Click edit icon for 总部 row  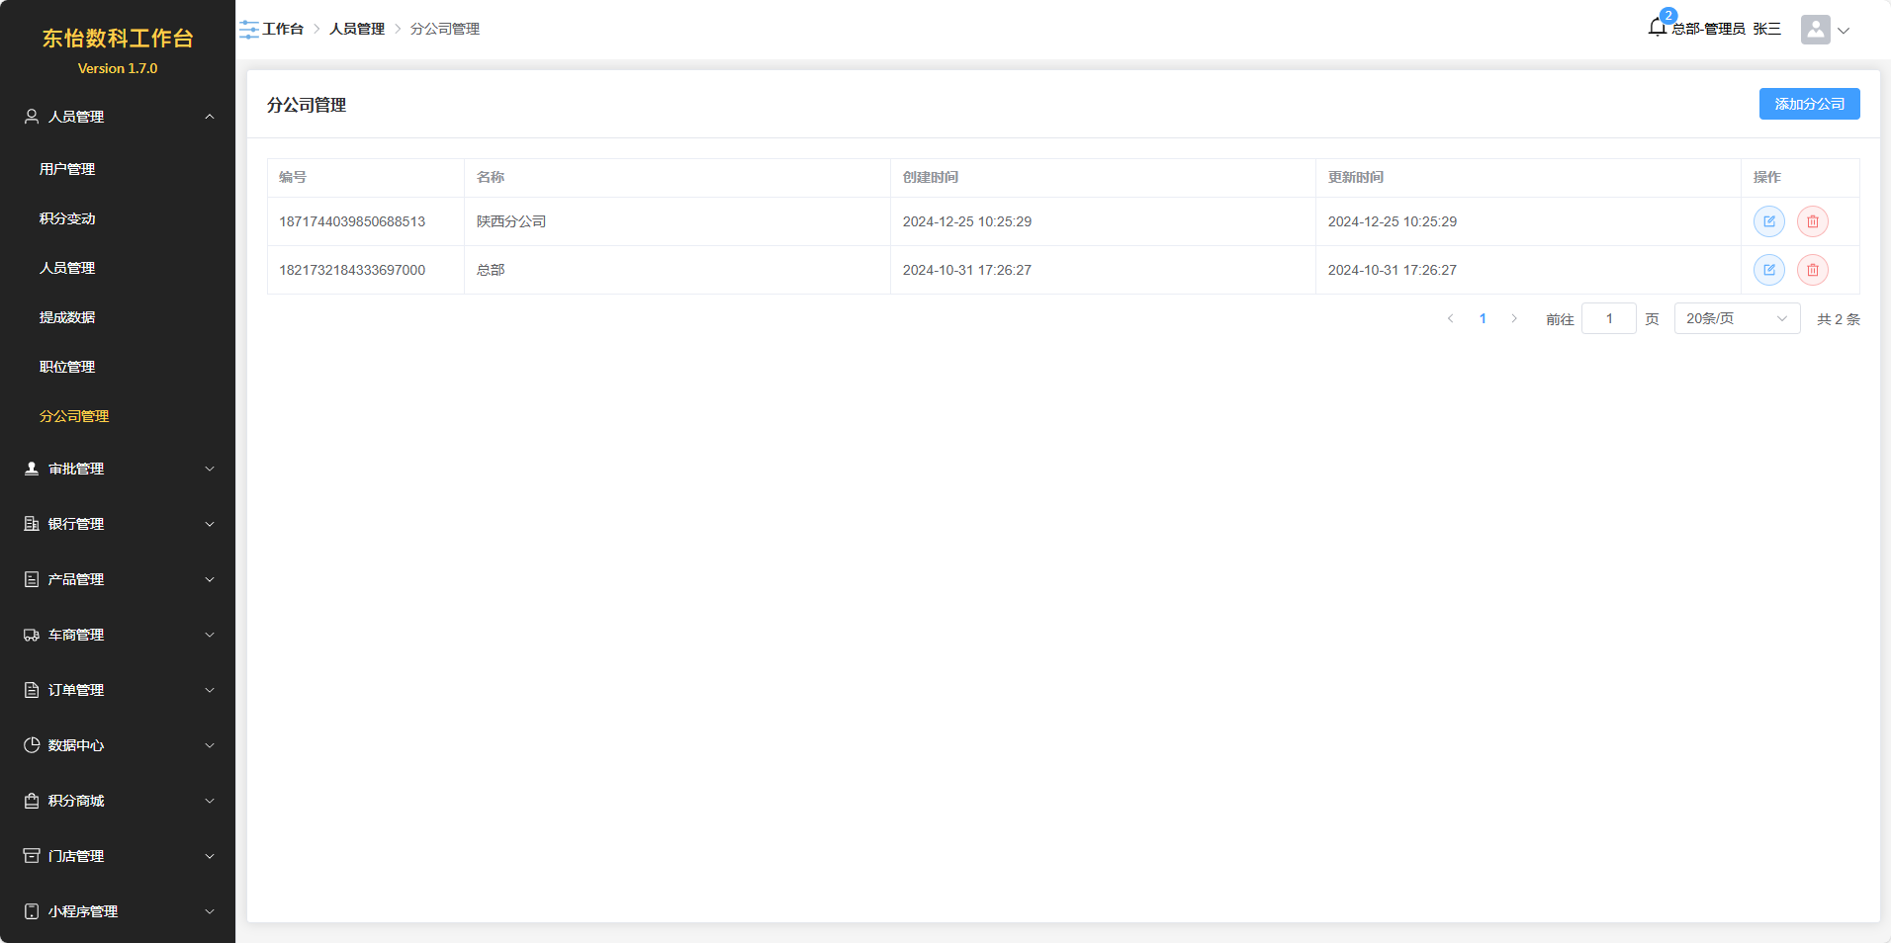coord(1768,270)
